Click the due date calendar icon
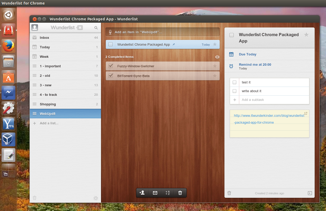Image resolution: width=326 pixels, height=211 pixels. (x=231, y=54)
